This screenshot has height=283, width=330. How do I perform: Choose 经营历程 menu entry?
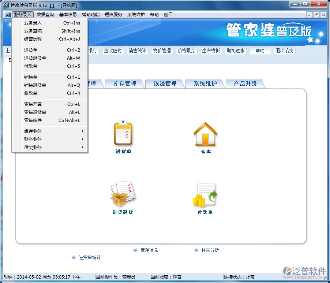click(52, 39)
